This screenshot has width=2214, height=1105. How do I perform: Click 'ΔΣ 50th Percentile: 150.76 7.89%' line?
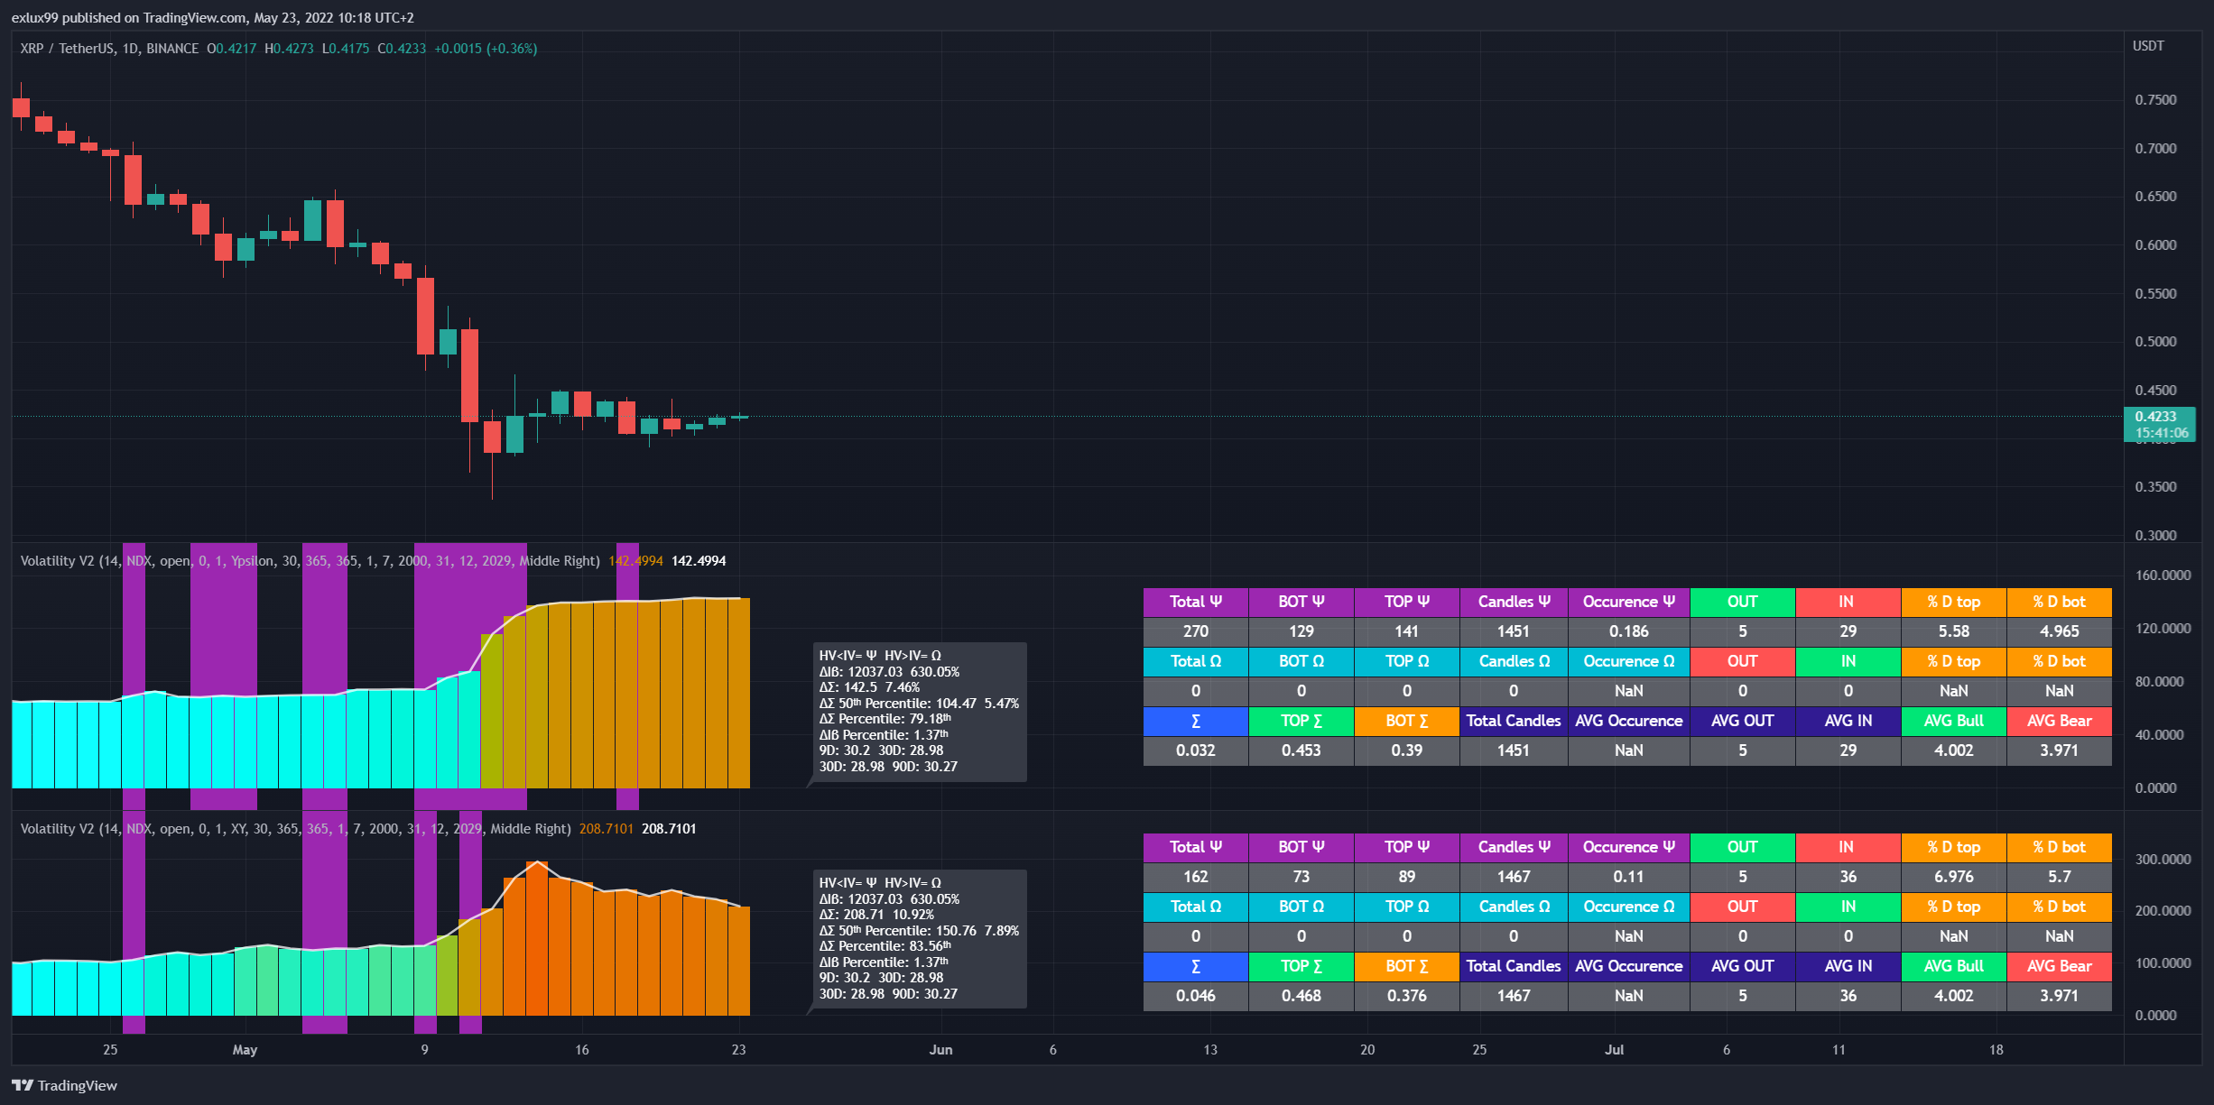(x=919, y=931)
